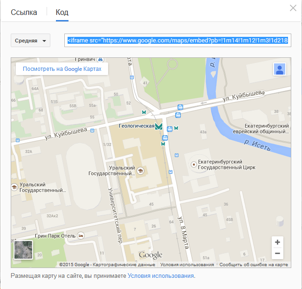The width and height of the screenshot is (302, 289).
Task: Click the iframe embed code field
Action: click(x=178, y=41)
